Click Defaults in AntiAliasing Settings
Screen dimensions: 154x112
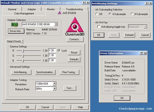pyautogui.click(x=130, y=35)
